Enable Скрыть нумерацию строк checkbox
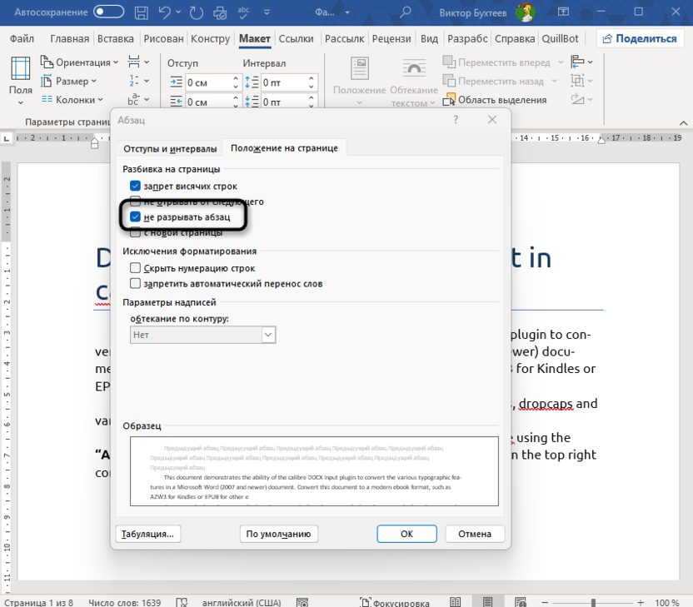This screenshot has width=693, height=607. [x=135, y=268]
